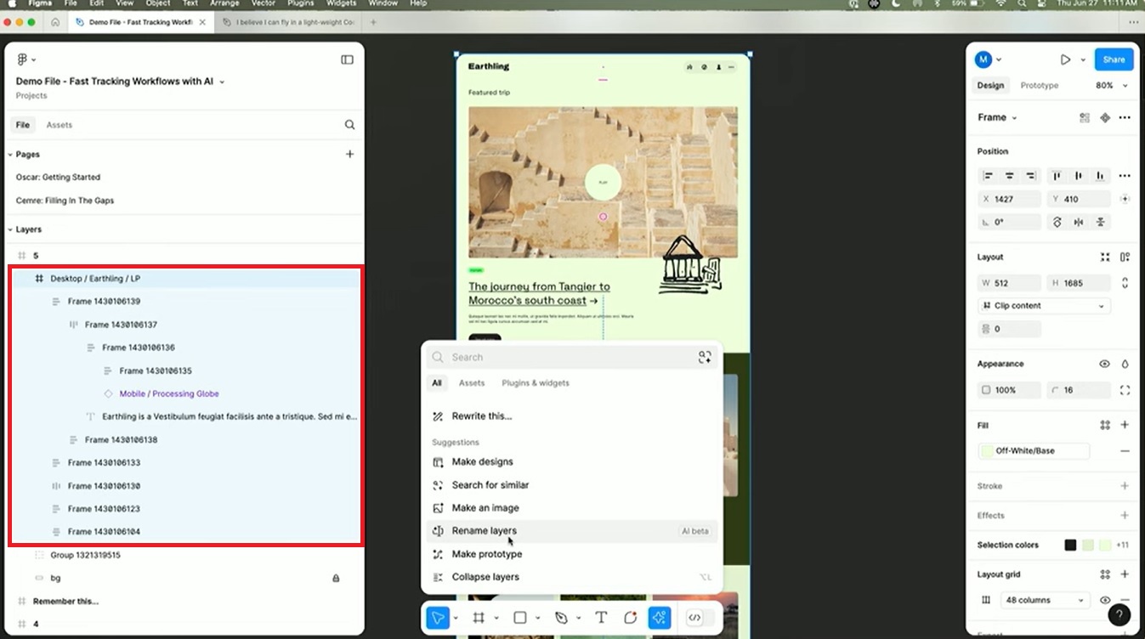Switch to the Prototype tab
Viewport: 1145px width, 639px height.
pyautogui.click(x=1039, y=85)
